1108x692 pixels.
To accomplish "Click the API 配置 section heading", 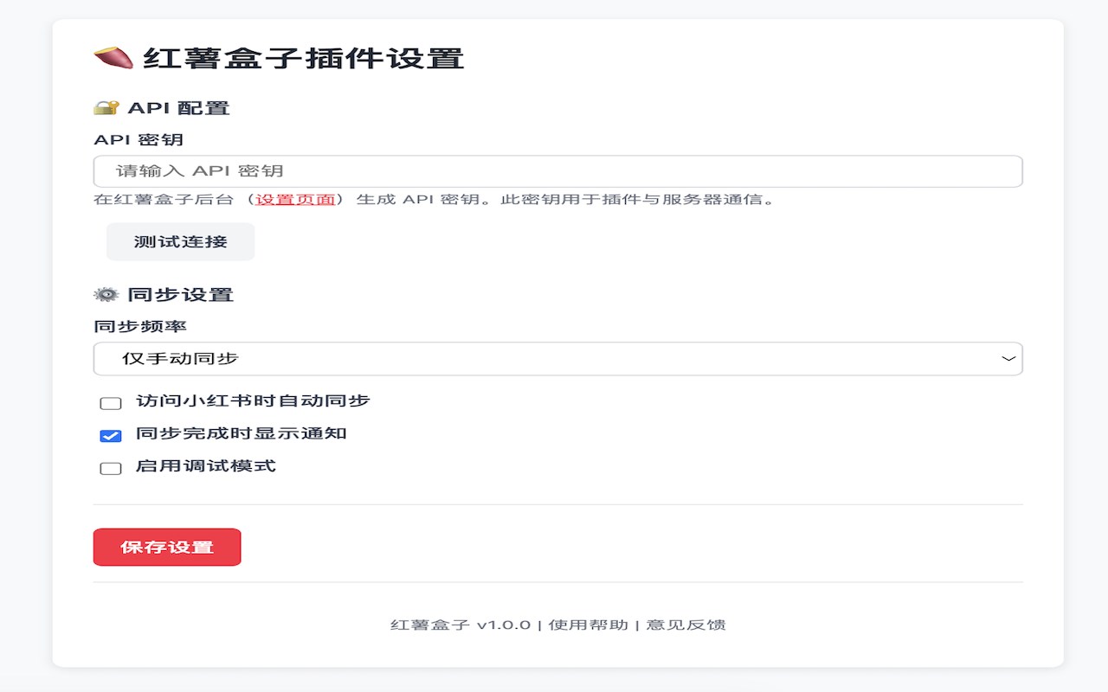I will (x=178, y=108).
